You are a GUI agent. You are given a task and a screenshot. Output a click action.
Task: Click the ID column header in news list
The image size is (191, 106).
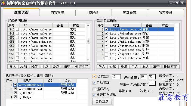coord(36,25)
